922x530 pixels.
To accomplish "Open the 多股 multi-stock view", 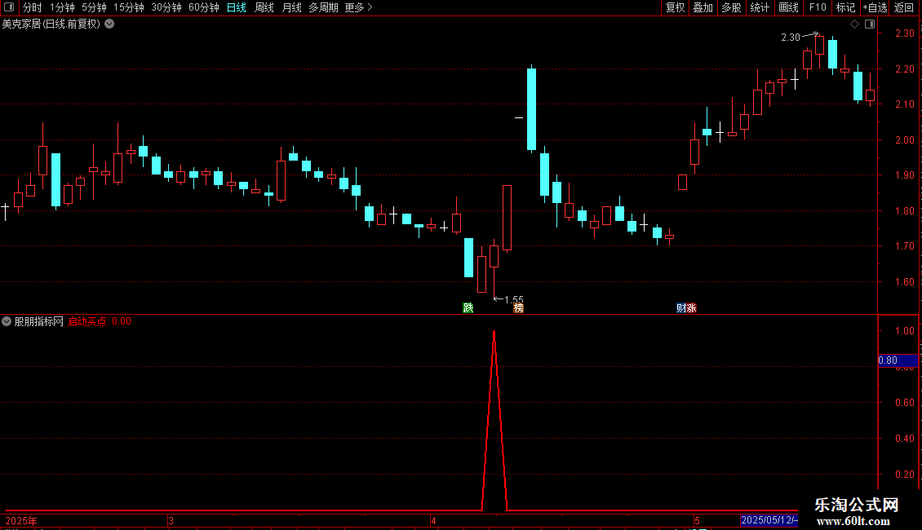I will pyautogui.click(x=731, y=7).
